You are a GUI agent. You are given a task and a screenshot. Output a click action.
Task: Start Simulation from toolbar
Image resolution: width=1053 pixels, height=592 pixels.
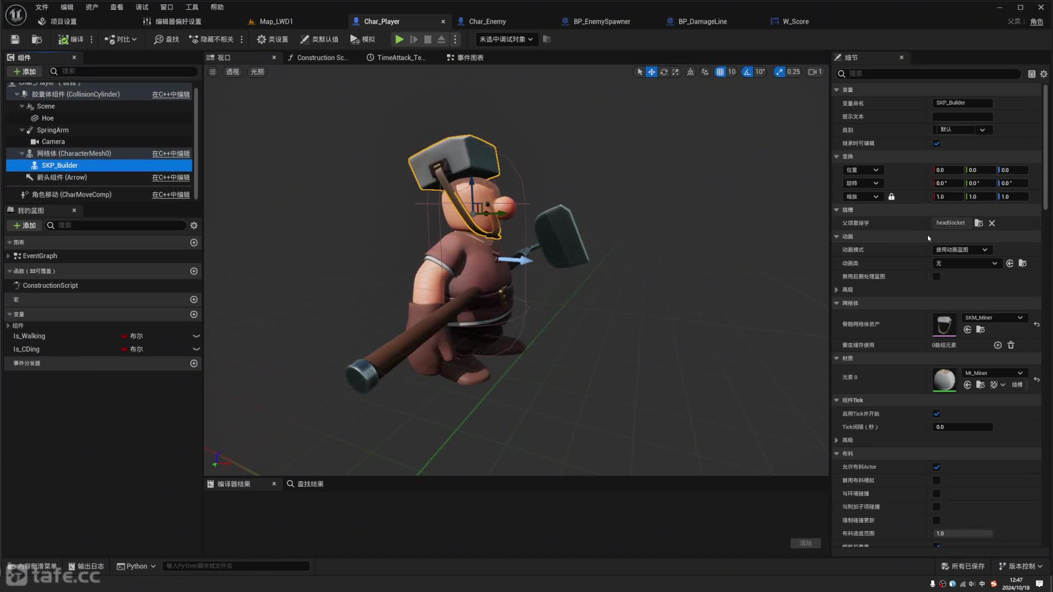pyautogui.click(x=363, y=39)
